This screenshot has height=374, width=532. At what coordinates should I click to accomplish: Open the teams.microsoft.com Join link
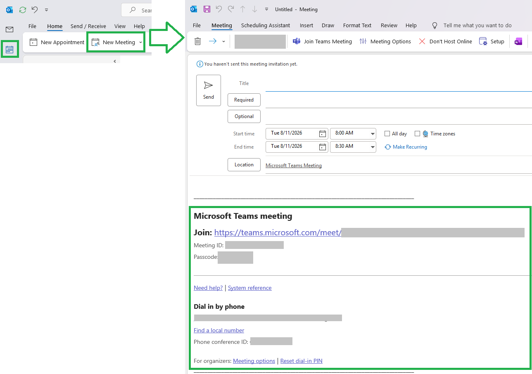[x=278, y=232]
